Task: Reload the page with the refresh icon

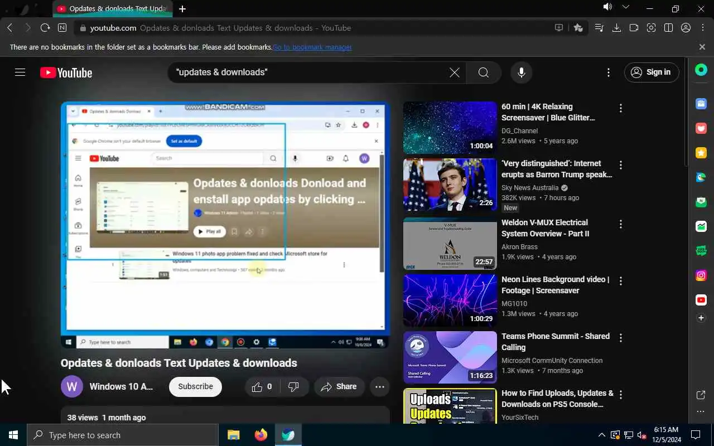Action: [45, 28]
